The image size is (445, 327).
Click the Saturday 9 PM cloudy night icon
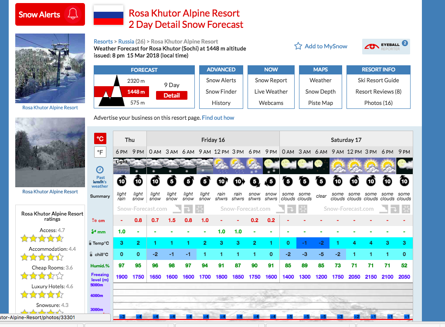tap(404, 166)
